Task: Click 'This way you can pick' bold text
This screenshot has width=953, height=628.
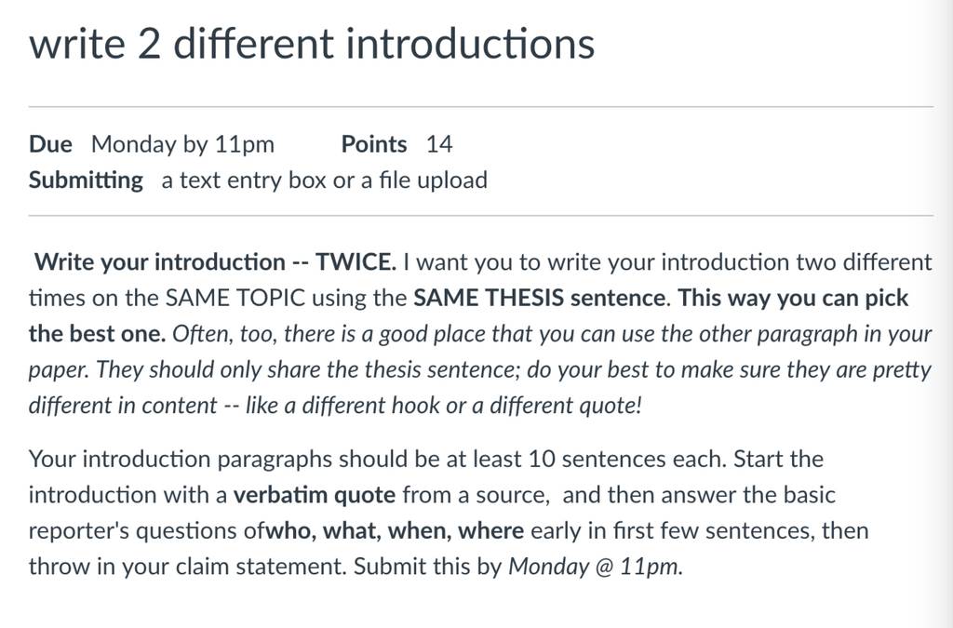Action: pyautogui.click(x=793, y=299)
